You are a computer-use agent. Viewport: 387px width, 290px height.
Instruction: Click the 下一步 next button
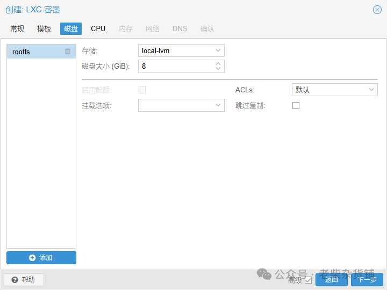(367, 280)
